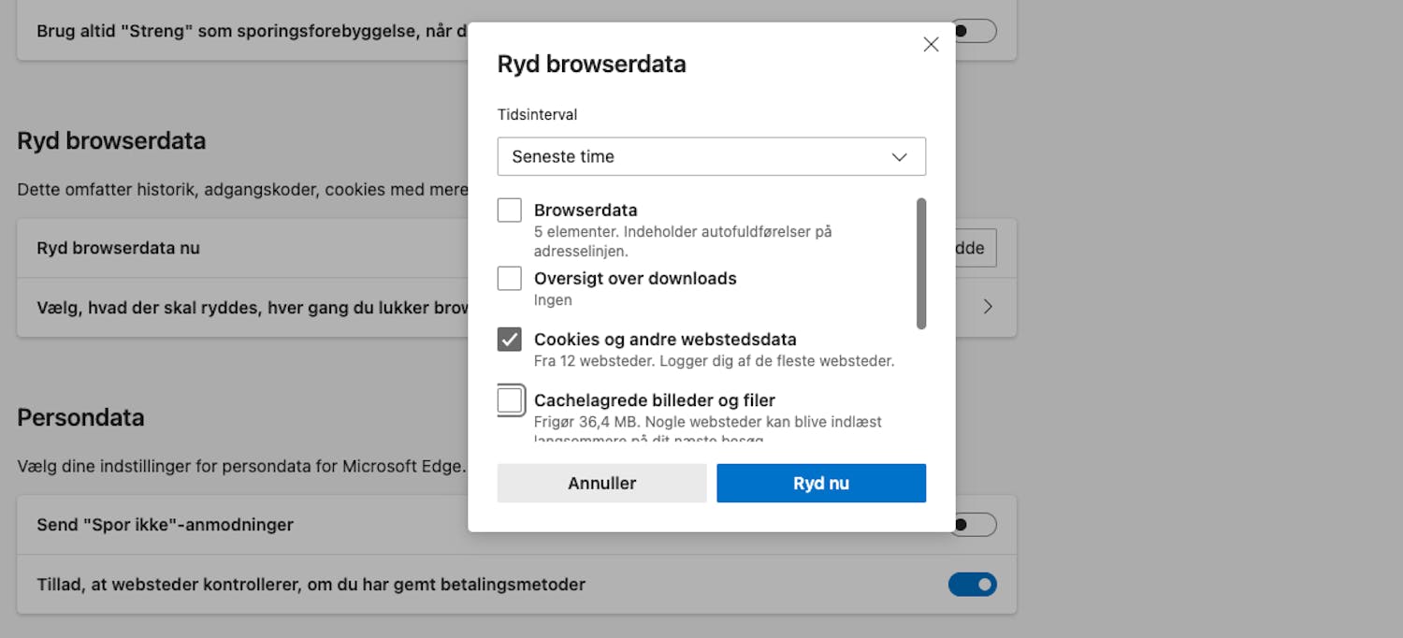Check the "Browserdata" checkbox
Image resolution: width=1403 pixels, height=638 pixels.
coord(509,210)
